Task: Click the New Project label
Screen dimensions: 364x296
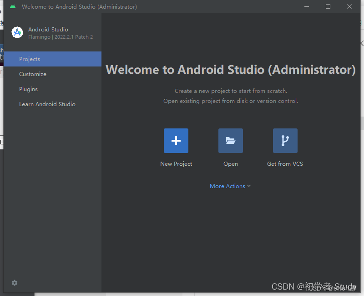Action: (x=176, y=164)
